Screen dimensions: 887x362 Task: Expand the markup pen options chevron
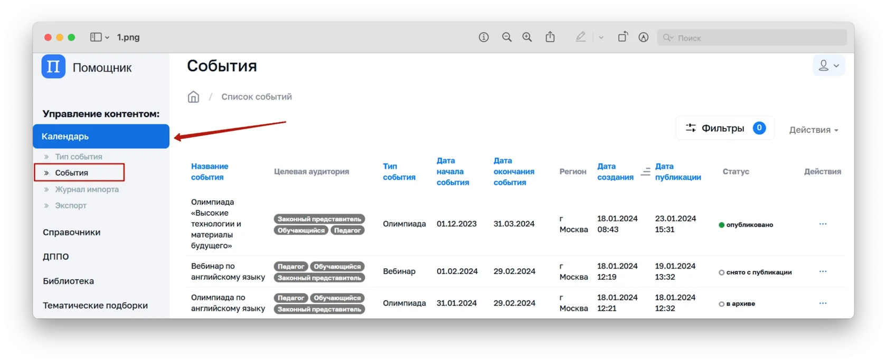click(601, 37)
